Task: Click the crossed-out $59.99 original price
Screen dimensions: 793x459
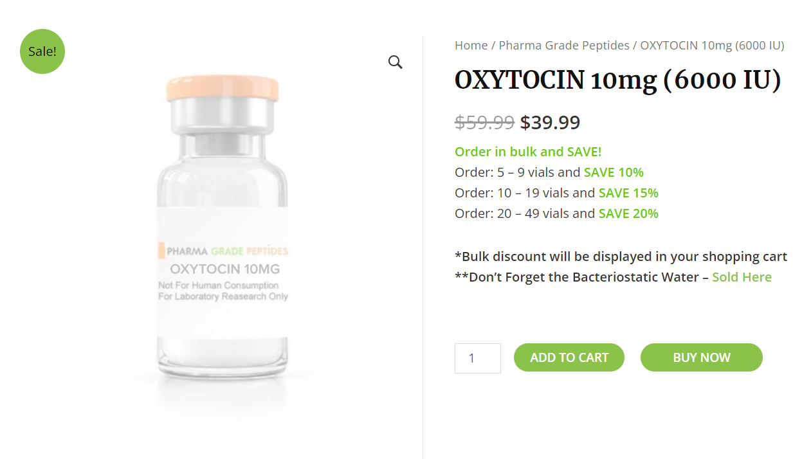Action: (x=484, y=122)
